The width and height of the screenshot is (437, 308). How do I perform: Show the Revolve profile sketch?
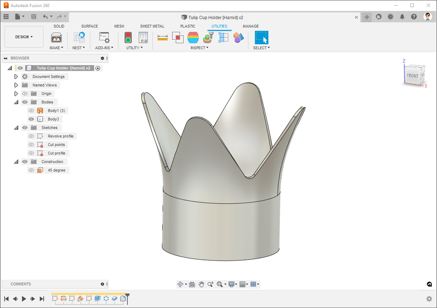click(31, 136)
